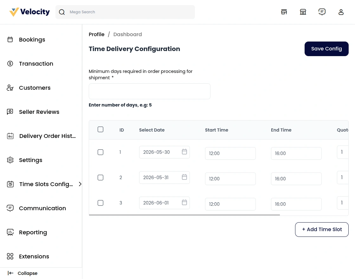The width and height of the screenshot is (355, 279).
Task: Click the Settings gear icon
Action: [10, 160]
